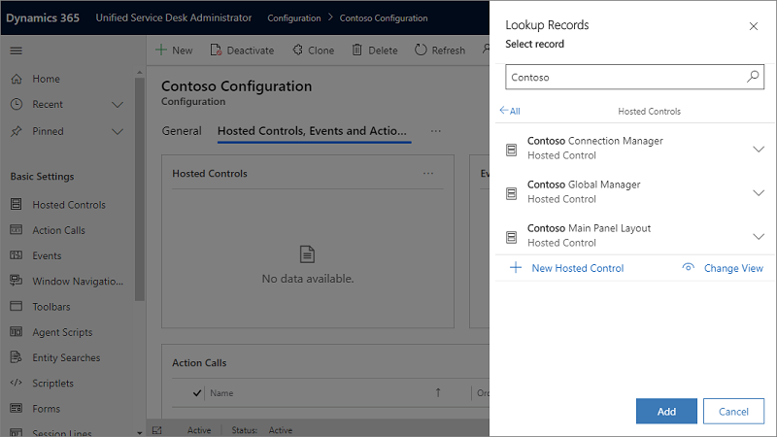Open Entity Searches in Basic Settings

click(66, 357)
